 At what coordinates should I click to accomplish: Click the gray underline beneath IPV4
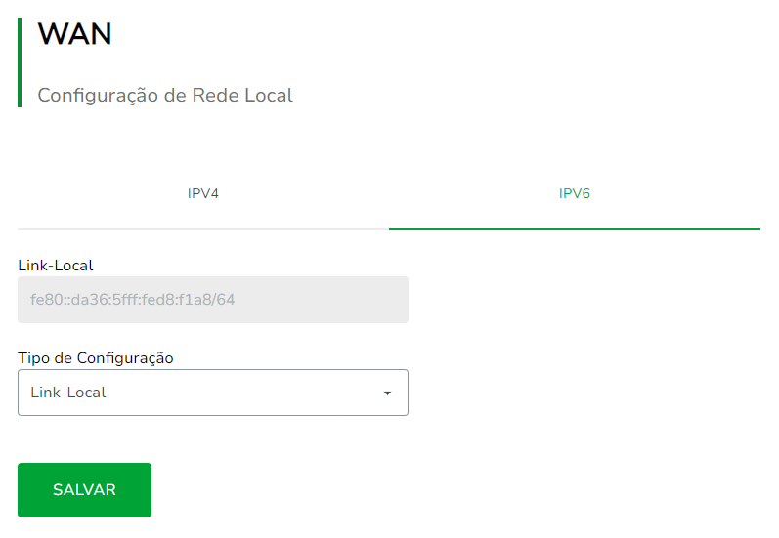pyautogui.click(x=203, y=229)
